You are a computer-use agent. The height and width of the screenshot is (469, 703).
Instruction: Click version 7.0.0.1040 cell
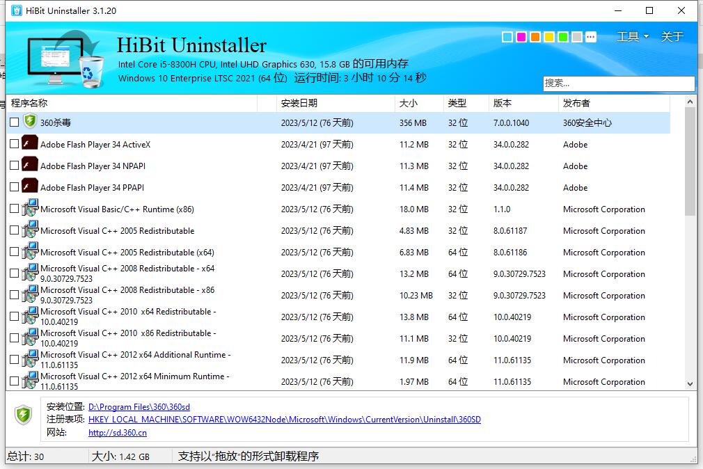pyautogui.click(x=511, y=123)
